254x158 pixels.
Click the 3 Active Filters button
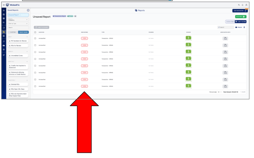[x=230, y=22]
